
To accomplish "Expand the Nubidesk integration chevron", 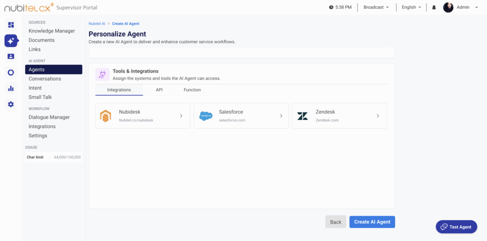I will pos(181,116).
